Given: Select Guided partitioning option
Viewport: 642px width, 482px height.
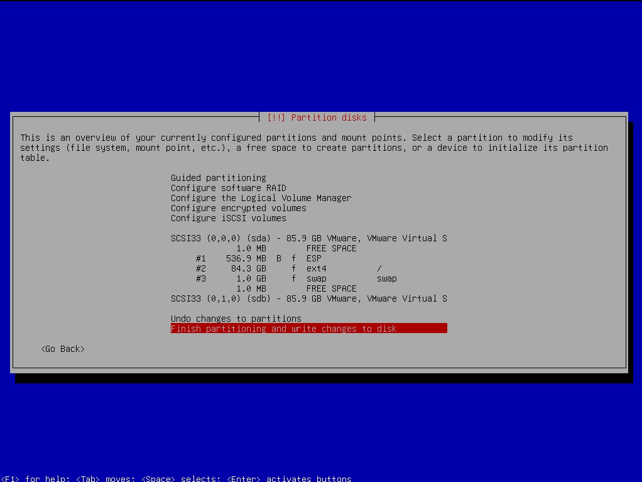Looking at the screenshot, I should point(308,178).
